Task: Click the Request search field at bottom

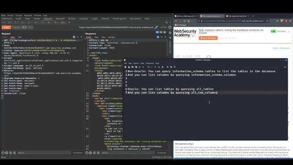Action: tap(44, 153)
